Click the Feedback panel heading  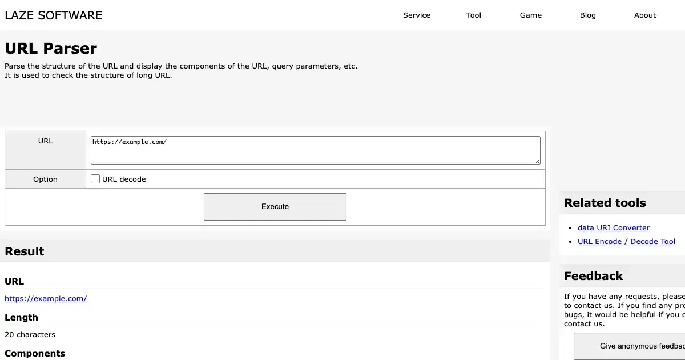[x=593, y=276]
